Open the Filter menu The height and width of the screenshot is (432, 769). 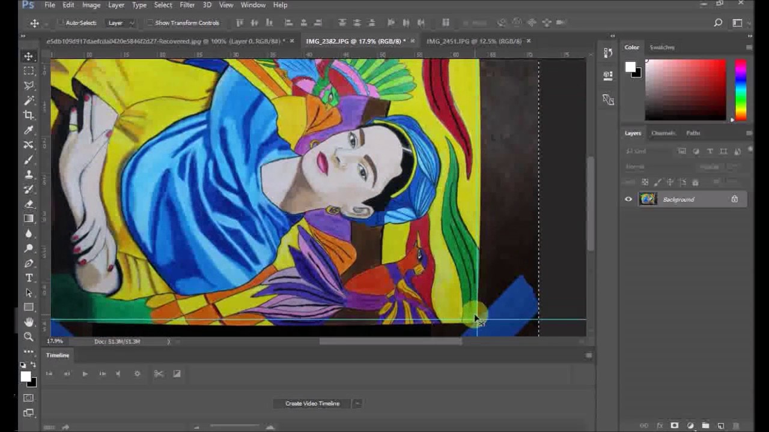coord(187,5)
